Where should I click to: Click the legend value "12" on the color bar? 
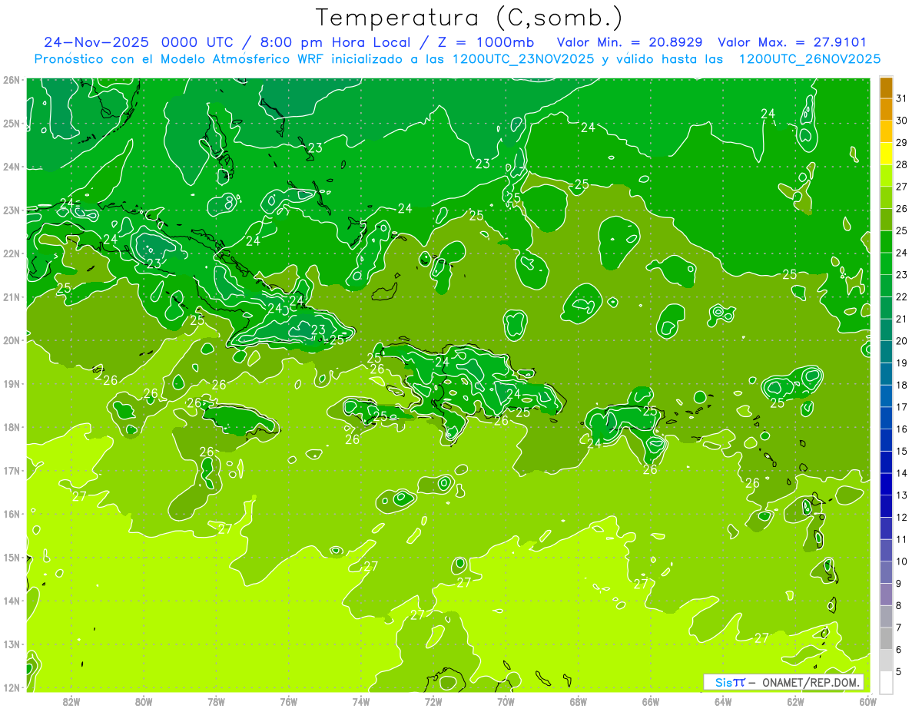(x=902, y=517)
